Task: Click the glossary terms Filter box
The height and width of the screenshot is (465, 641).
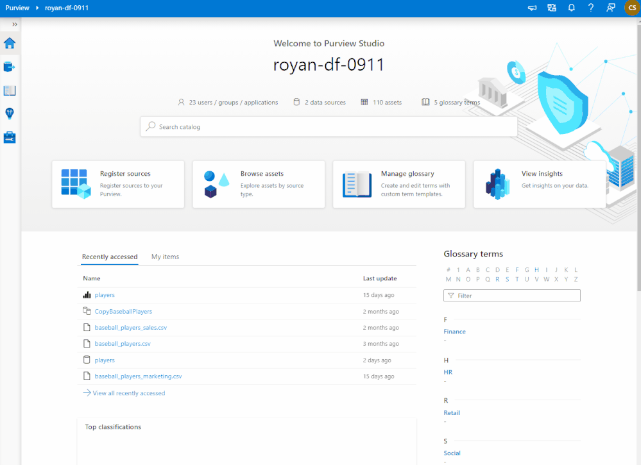Action: (512, 296)
